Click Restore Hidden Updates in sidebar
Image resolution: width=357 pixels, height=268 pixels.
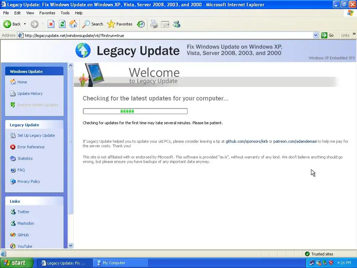[x=38, y=105]
